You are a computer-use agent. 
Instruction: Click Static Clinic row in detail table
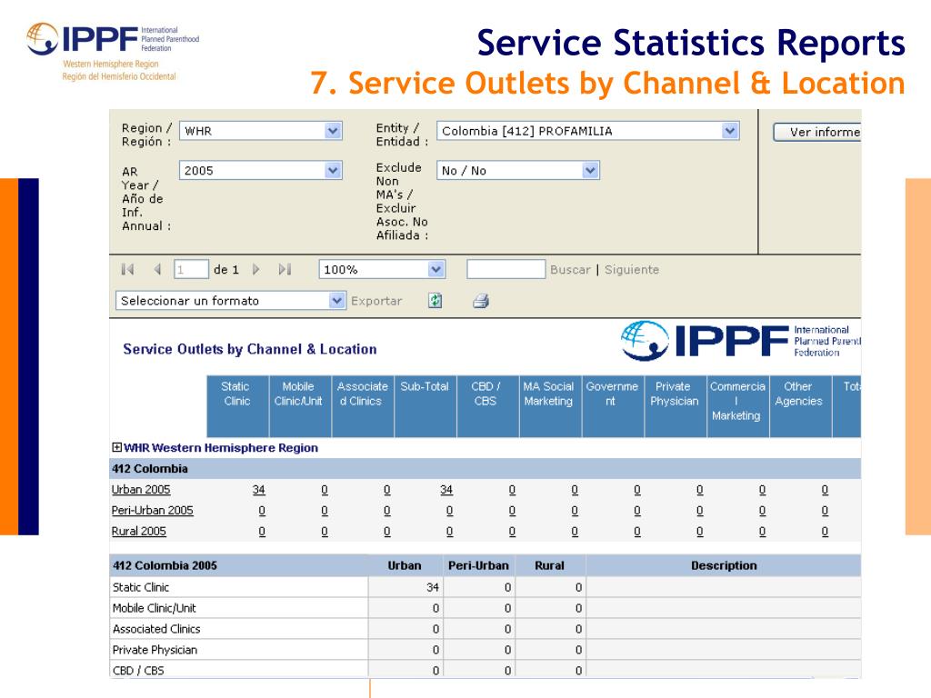pos(486,587)
